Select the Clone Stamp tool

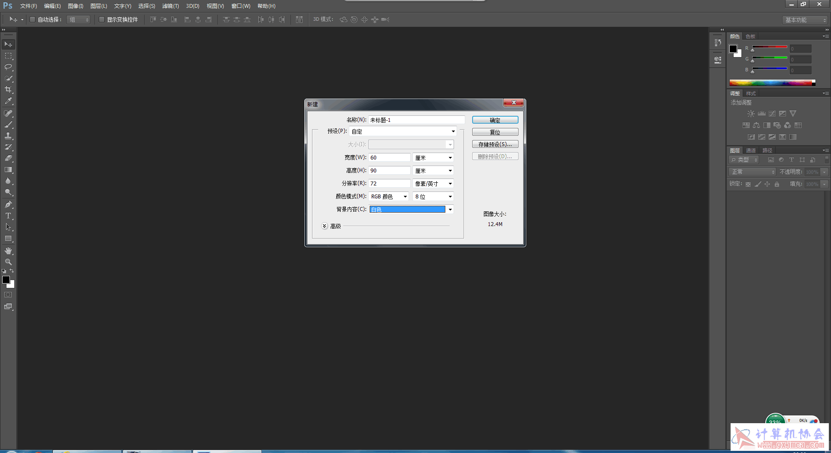8,136
